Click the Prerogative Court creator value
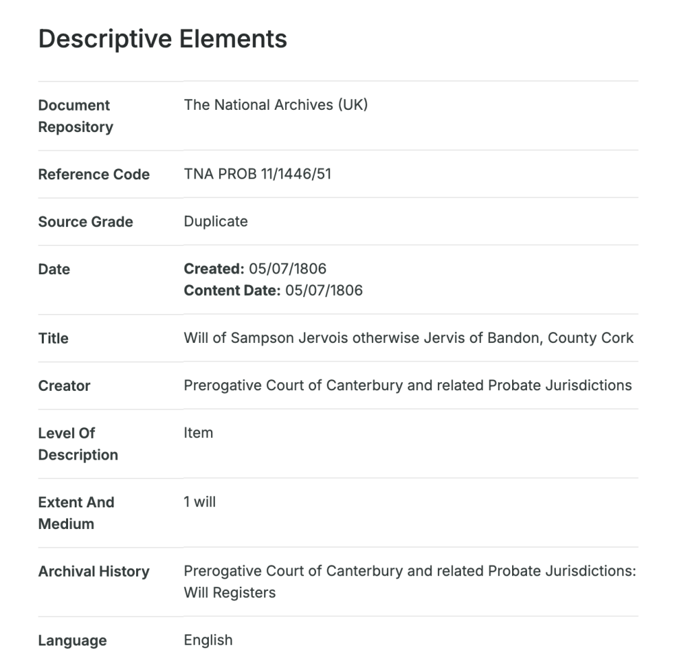This screenshot has width=690, height=661. [x=408, y=385]
